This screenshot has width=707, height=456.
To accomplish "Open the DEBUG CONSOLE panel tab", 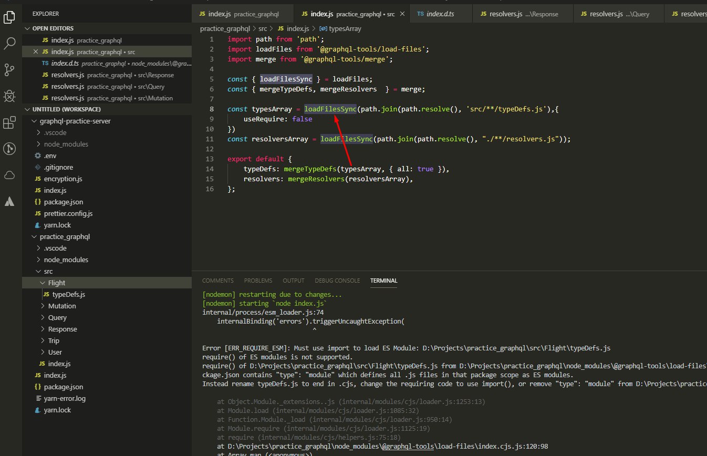I will pyautogui.click(x=337, y=281).
